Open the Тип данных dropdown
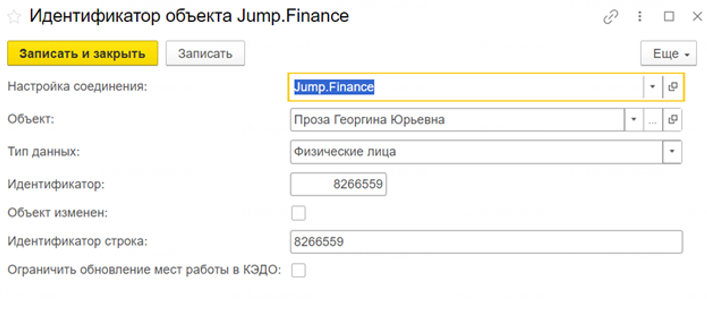The width and height of the screenshot is (707, 309). [672, 152]
